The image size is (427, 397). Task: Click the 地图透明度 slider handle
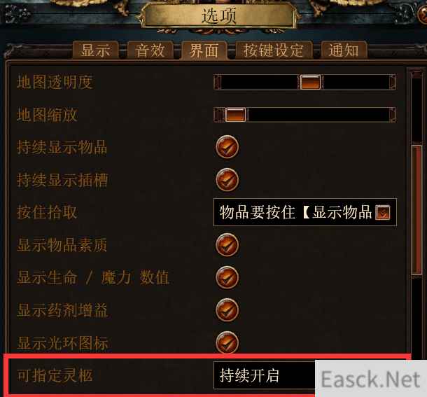310,82
